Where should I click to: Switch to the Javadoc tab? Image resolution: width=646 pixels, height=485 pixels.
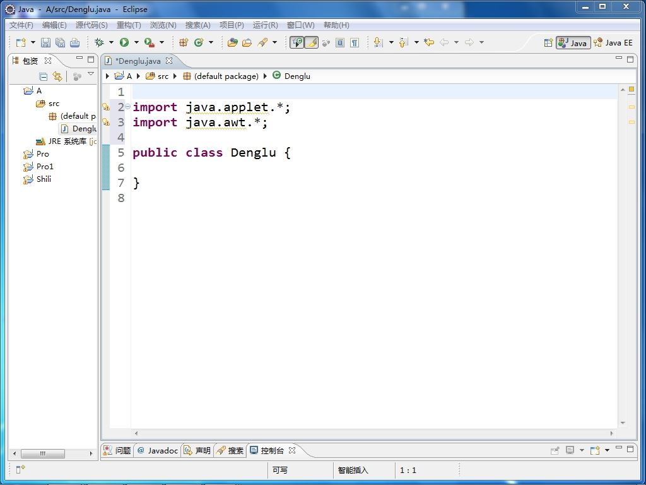point(158,450)
